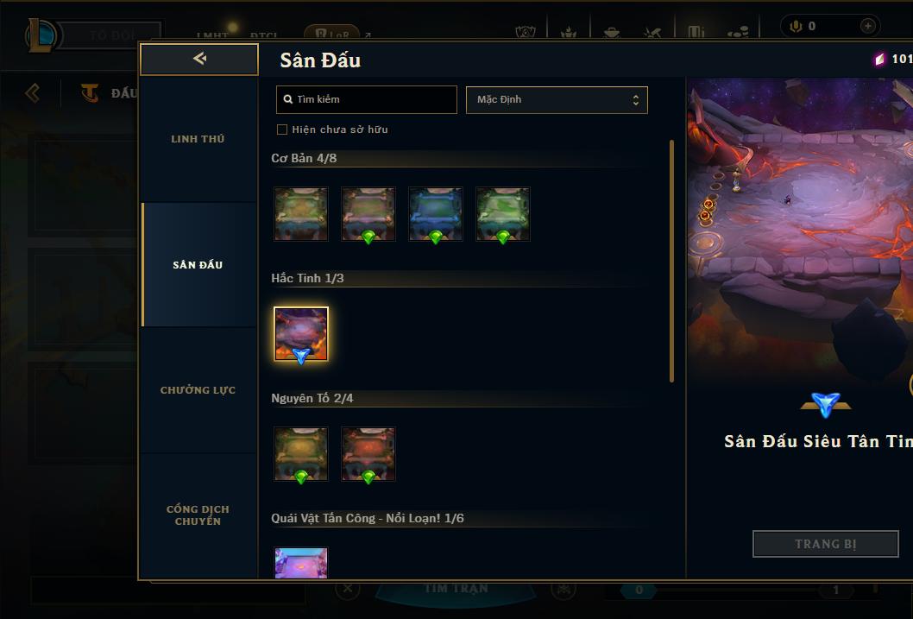Screen dimensions: 913x619
Task: Pick the Hắc Tinh supernova arena thumbnail
Action: 301,334
